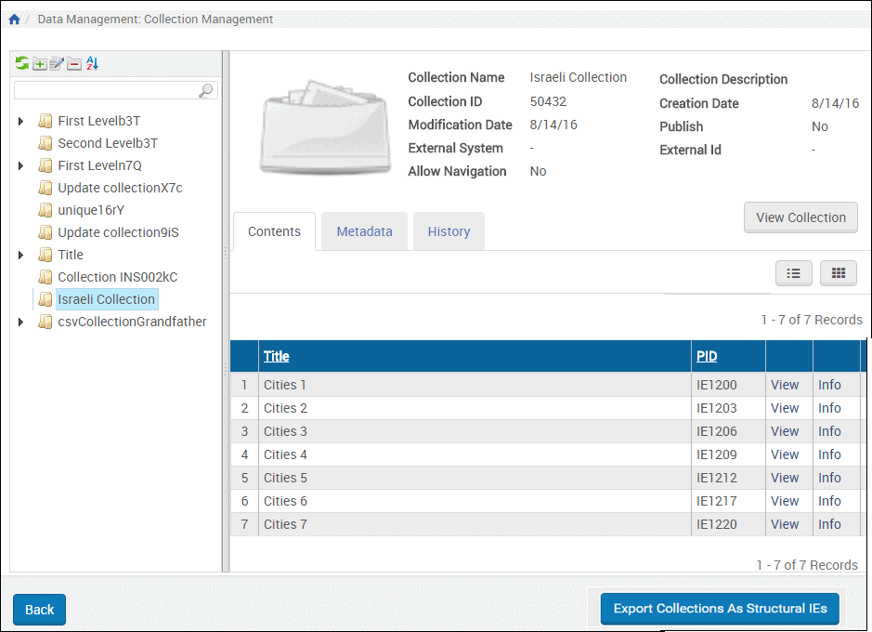Expand the First Leveln7Q tree node
The image size is (872, 632).
tap(20, 165)
